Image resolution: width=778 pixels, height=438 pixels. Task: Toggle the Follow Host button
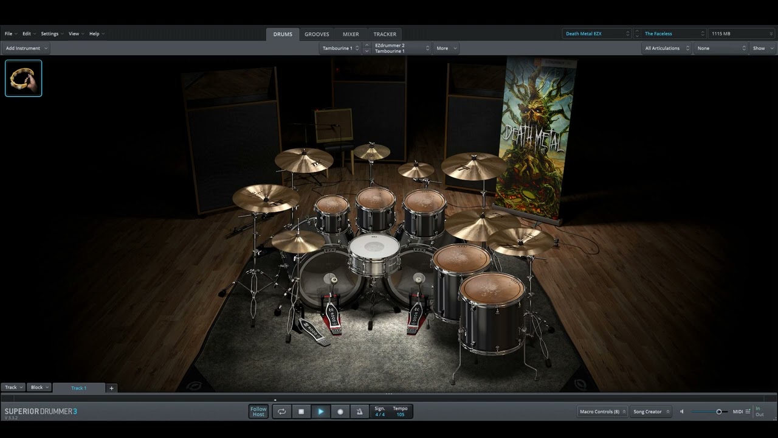(x=258, y=412)
